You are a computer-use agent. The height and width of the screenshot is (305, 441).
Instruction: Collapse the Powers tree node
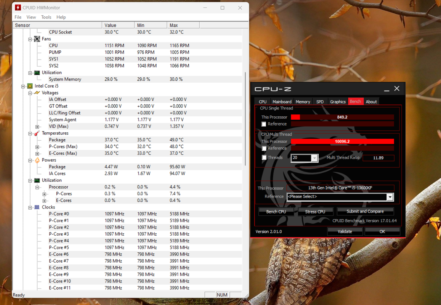coord(30,161)
